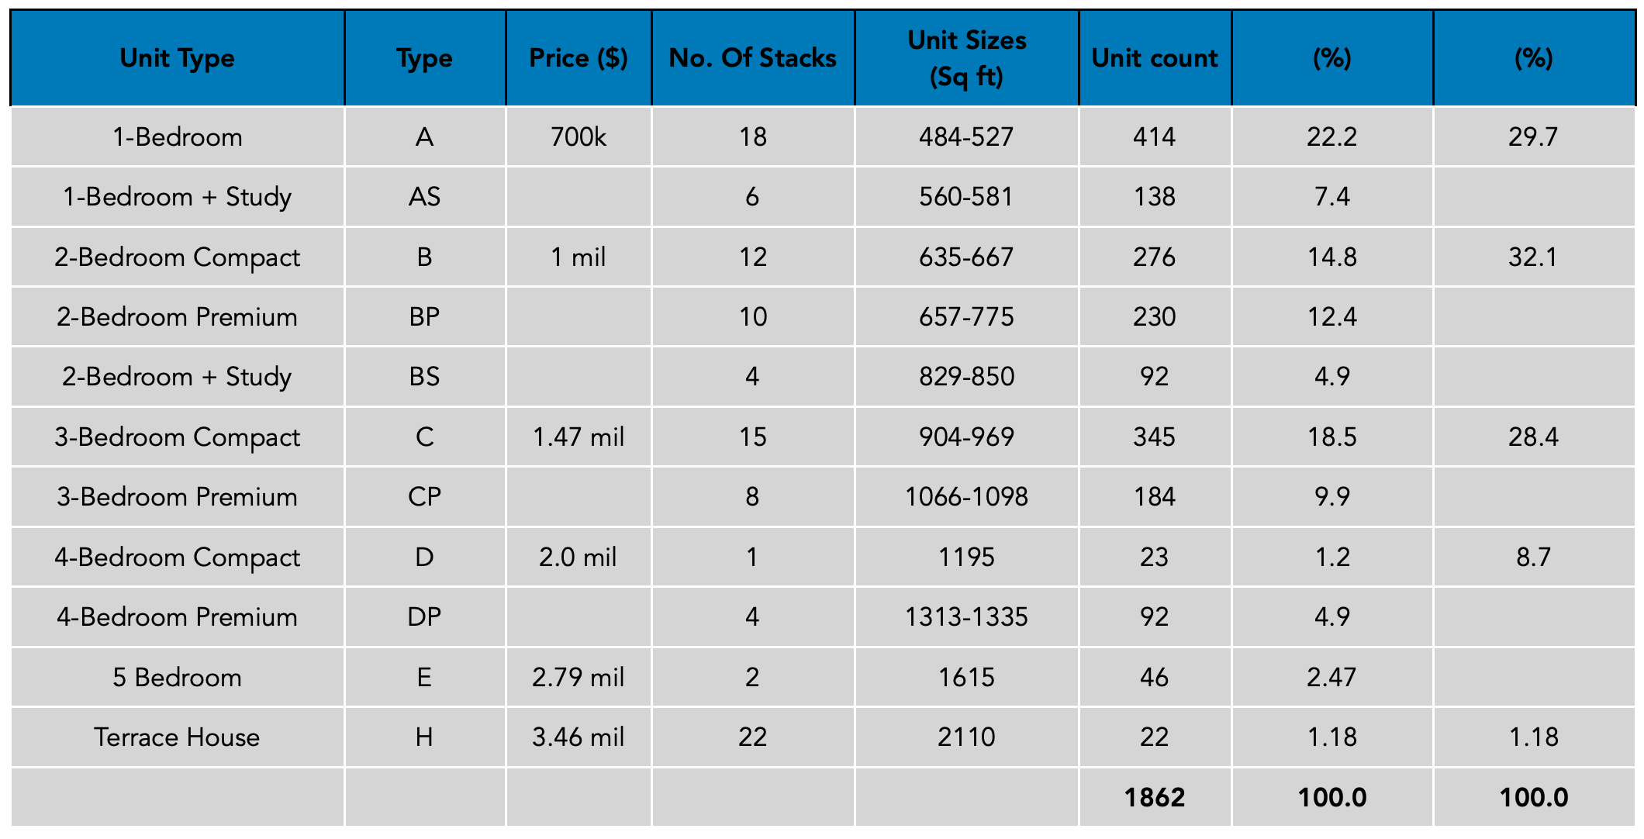Click the 2.79 mil price cell
The width and height of the screenshot is (1644, 839).
pyautogui.click(x=579, y=678)
